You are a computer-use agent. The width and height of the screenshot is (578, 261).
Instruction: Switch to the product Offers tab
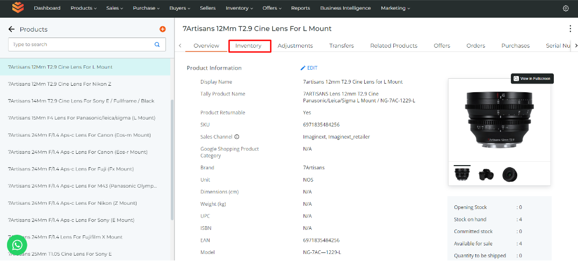tap(442, 46)
